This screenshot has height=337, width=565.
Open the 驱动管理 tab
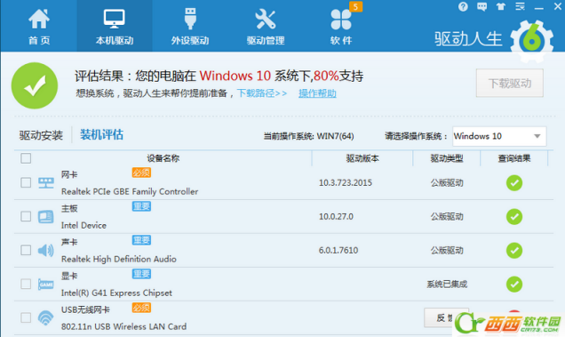coord(266,26)
